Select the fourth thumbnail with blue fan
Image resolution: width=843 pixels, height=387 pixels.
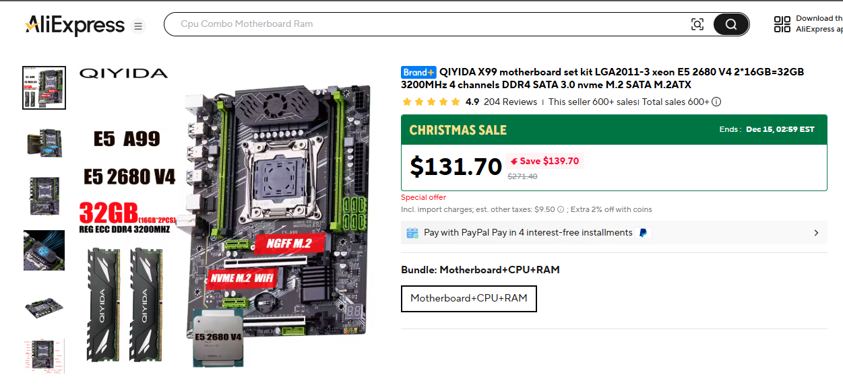(44, 250)
